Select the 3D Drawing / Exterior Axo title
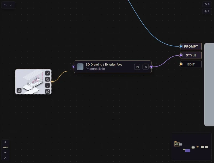This screenshot has height=163, width=214. click(x=104, y=65)
